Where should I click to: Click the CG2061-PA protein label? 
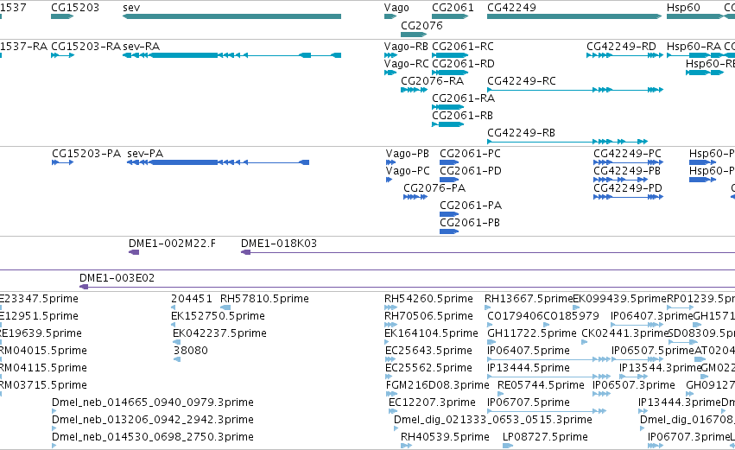coord(471,206)
